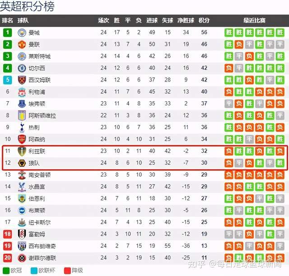Select the Wolves wolf-head logo
289x276 pixels.
pyautogui.click(x=22, y=163)
